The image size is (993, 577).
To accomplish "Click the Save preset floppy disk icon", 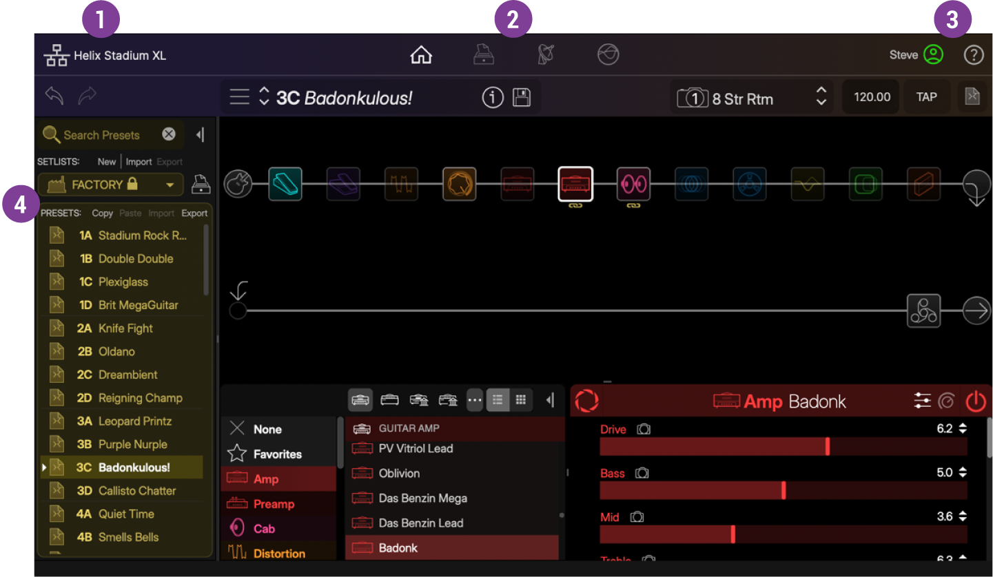I will [x=522, y=98].
